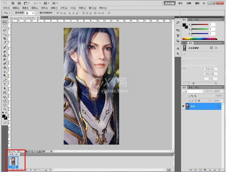Open the 文件(F) menu
Viewport: 226px width, 172px height.
[6, 8]
